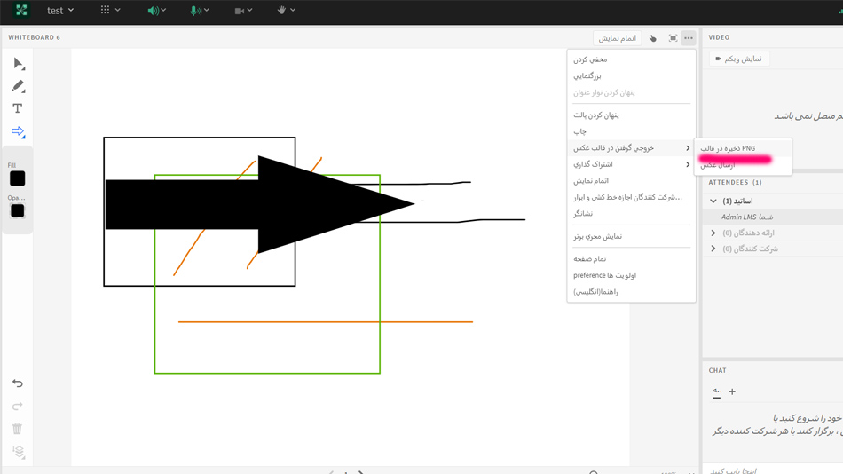Click the chat message input field
843x474 pixels.
pyautogui.click(x=773, y=470)
